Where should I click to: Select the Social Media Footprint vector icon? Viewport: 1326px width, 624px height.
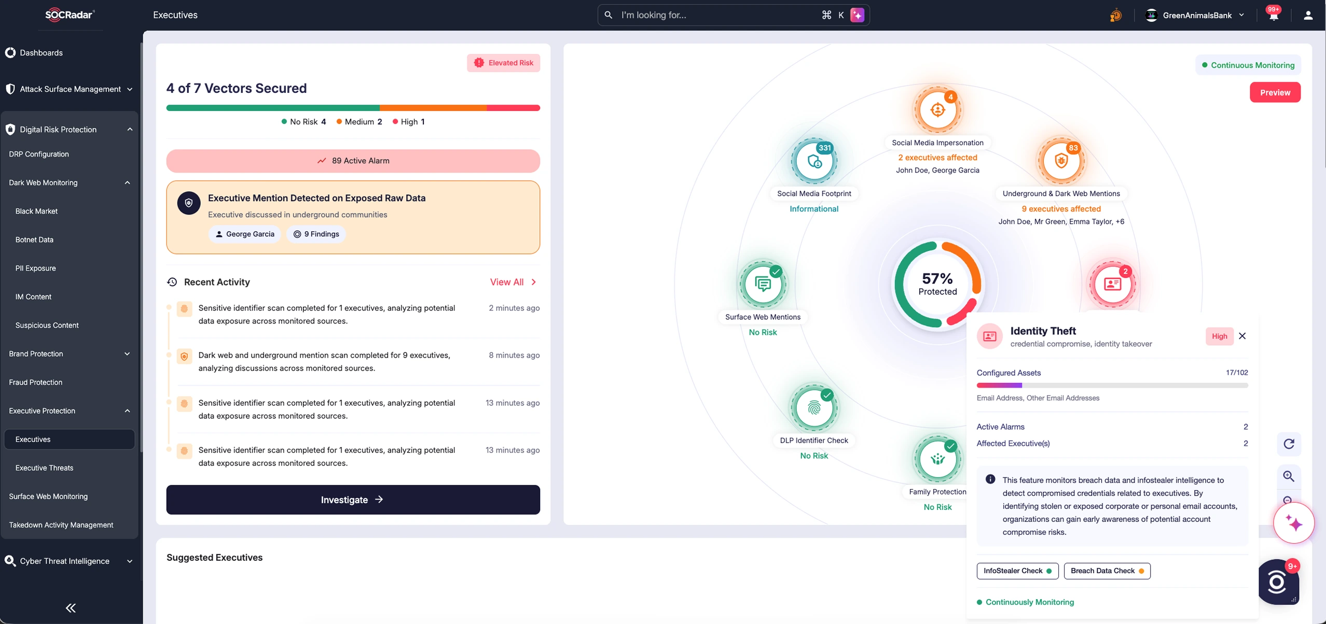814,161
